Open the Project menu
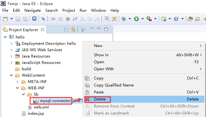206x117 pixels. coord(69,10)
